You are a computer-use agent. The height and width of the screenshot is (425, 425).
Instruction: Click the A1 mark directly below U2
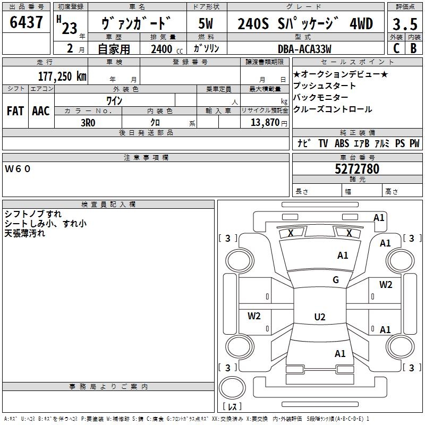[x=340, y=353]
